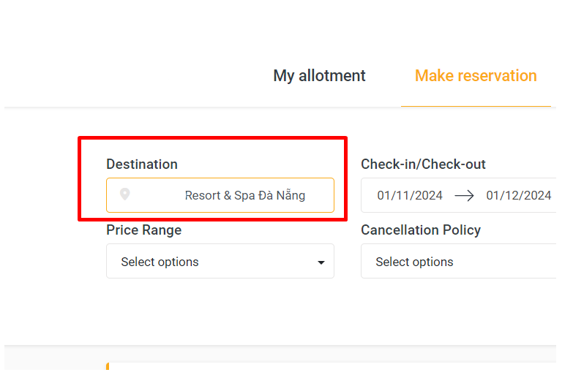Open the Make reservation tab
This screenshot has height=375, width=573.
coord(476,76)
